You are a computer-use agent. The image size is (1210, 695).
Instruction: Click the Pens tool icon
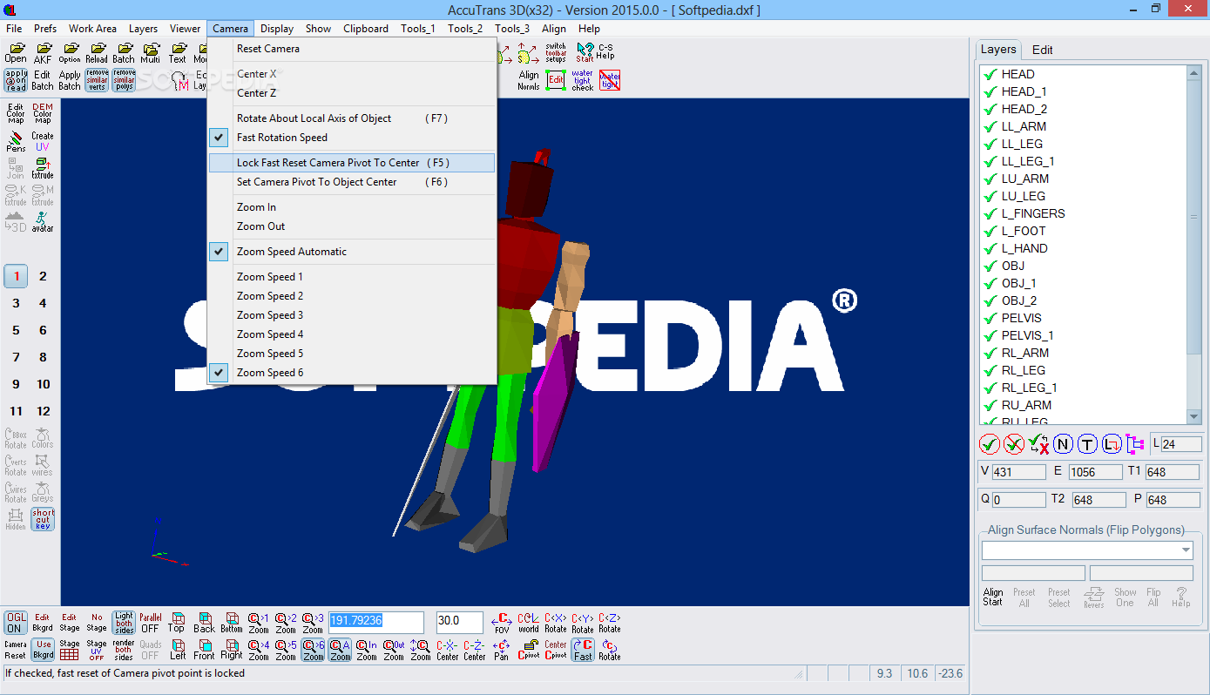pyautogui.click(x=16, y=142)
